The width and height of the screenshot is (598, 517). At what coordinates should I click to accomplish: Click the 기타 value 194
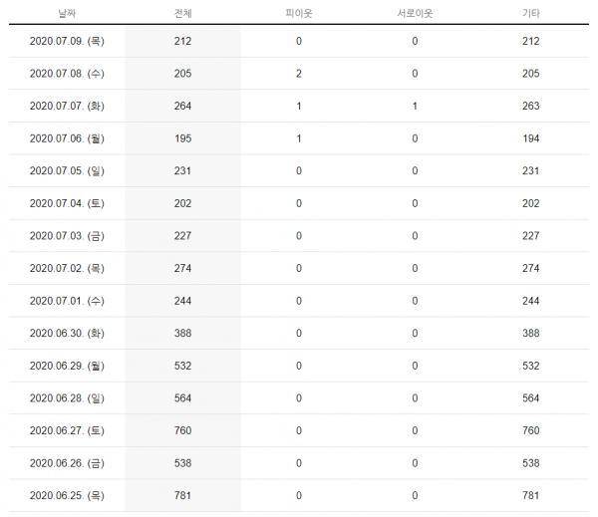point(530,138)
